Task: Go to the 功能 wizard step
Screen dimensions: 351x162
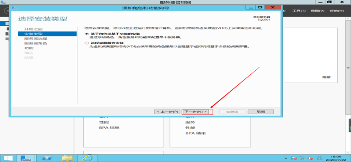Action: point(29,48)
